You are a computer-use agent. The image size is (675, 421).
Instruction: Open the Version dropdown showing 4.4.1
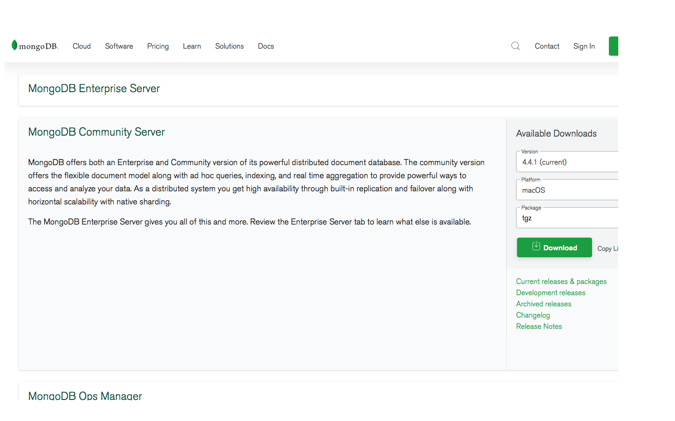(567, 162)
